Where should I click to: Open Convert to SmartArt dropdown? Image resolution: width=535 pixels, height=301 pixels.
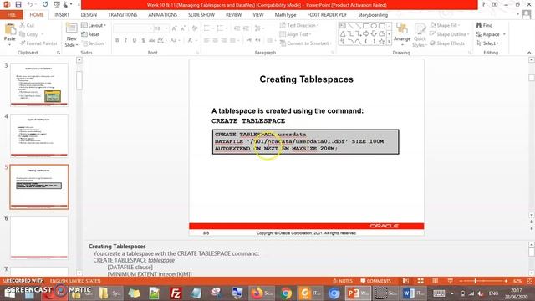click(306, 43)
